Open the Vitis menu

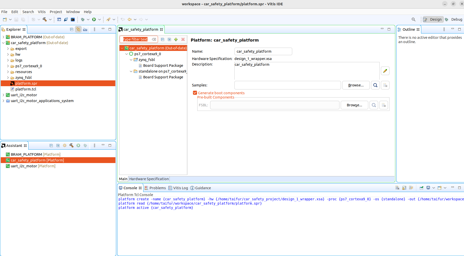42,12
